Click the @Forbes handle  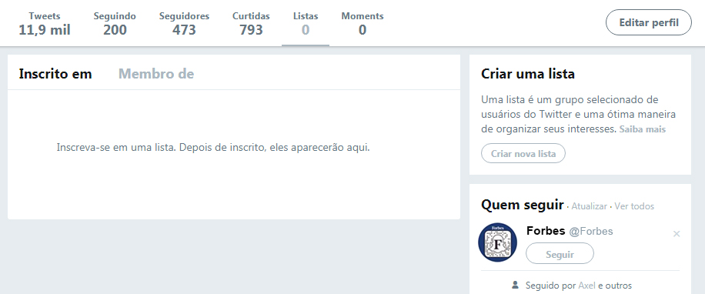591,232
